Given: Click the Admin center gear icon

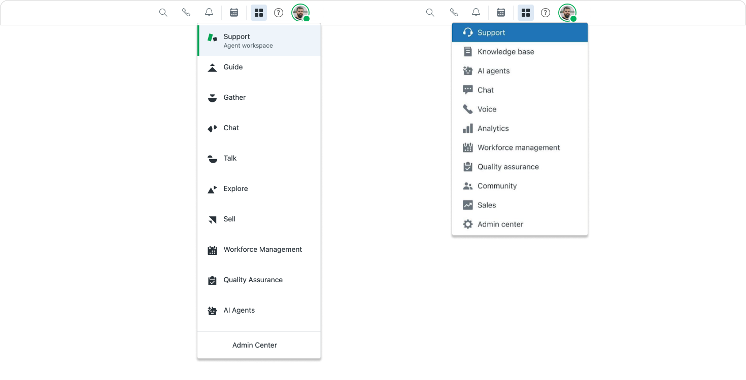Looking at the screenshot, I should pos(468,224).
